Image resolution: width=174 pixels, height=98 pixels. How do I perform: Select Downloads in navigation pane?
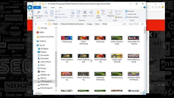pyautogui.click(x=43, y=59)
